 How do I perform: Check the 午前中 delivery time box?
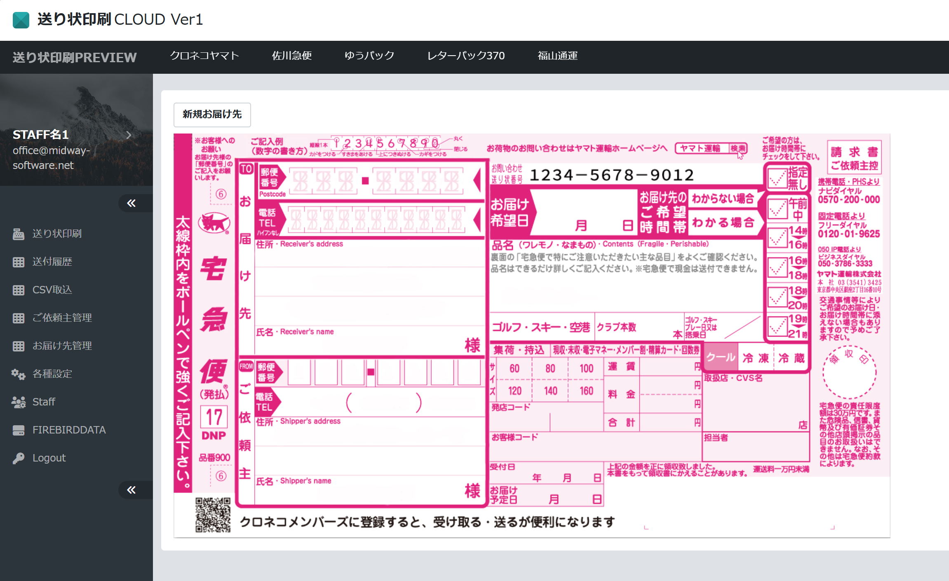(778, 209)
